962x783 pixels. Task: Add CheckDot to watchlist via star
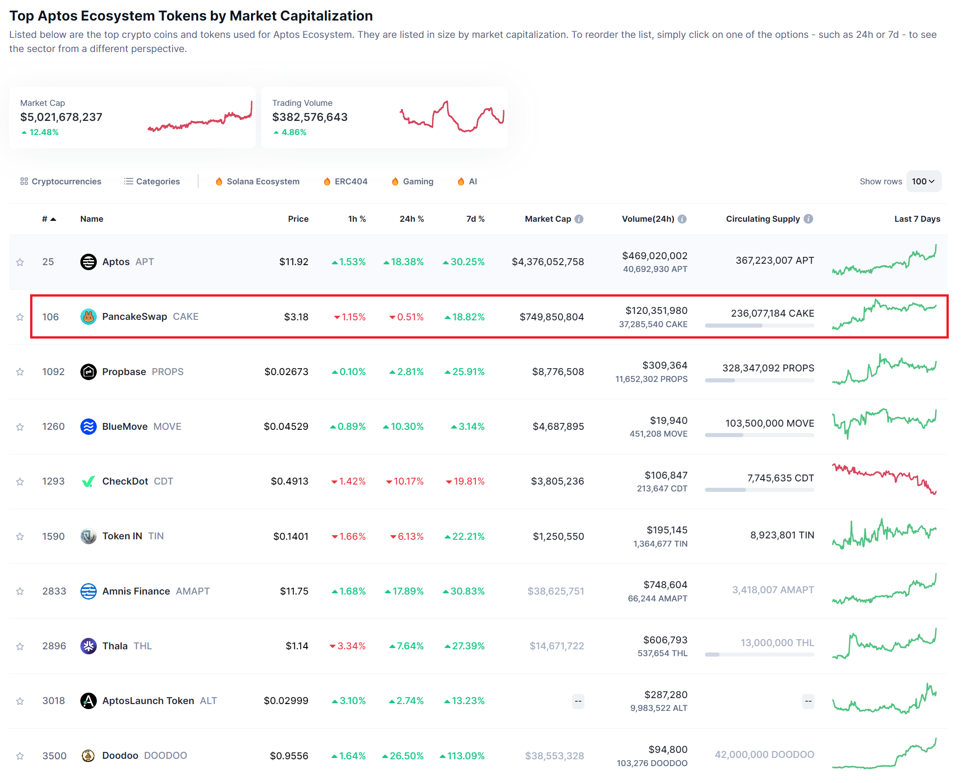point(20,481)
